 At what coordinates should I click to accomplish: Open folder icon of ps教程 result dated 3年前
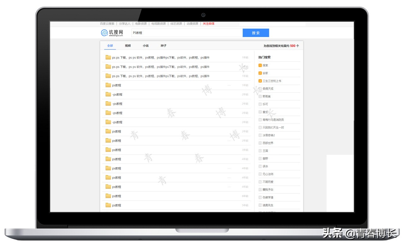point(108,150)
